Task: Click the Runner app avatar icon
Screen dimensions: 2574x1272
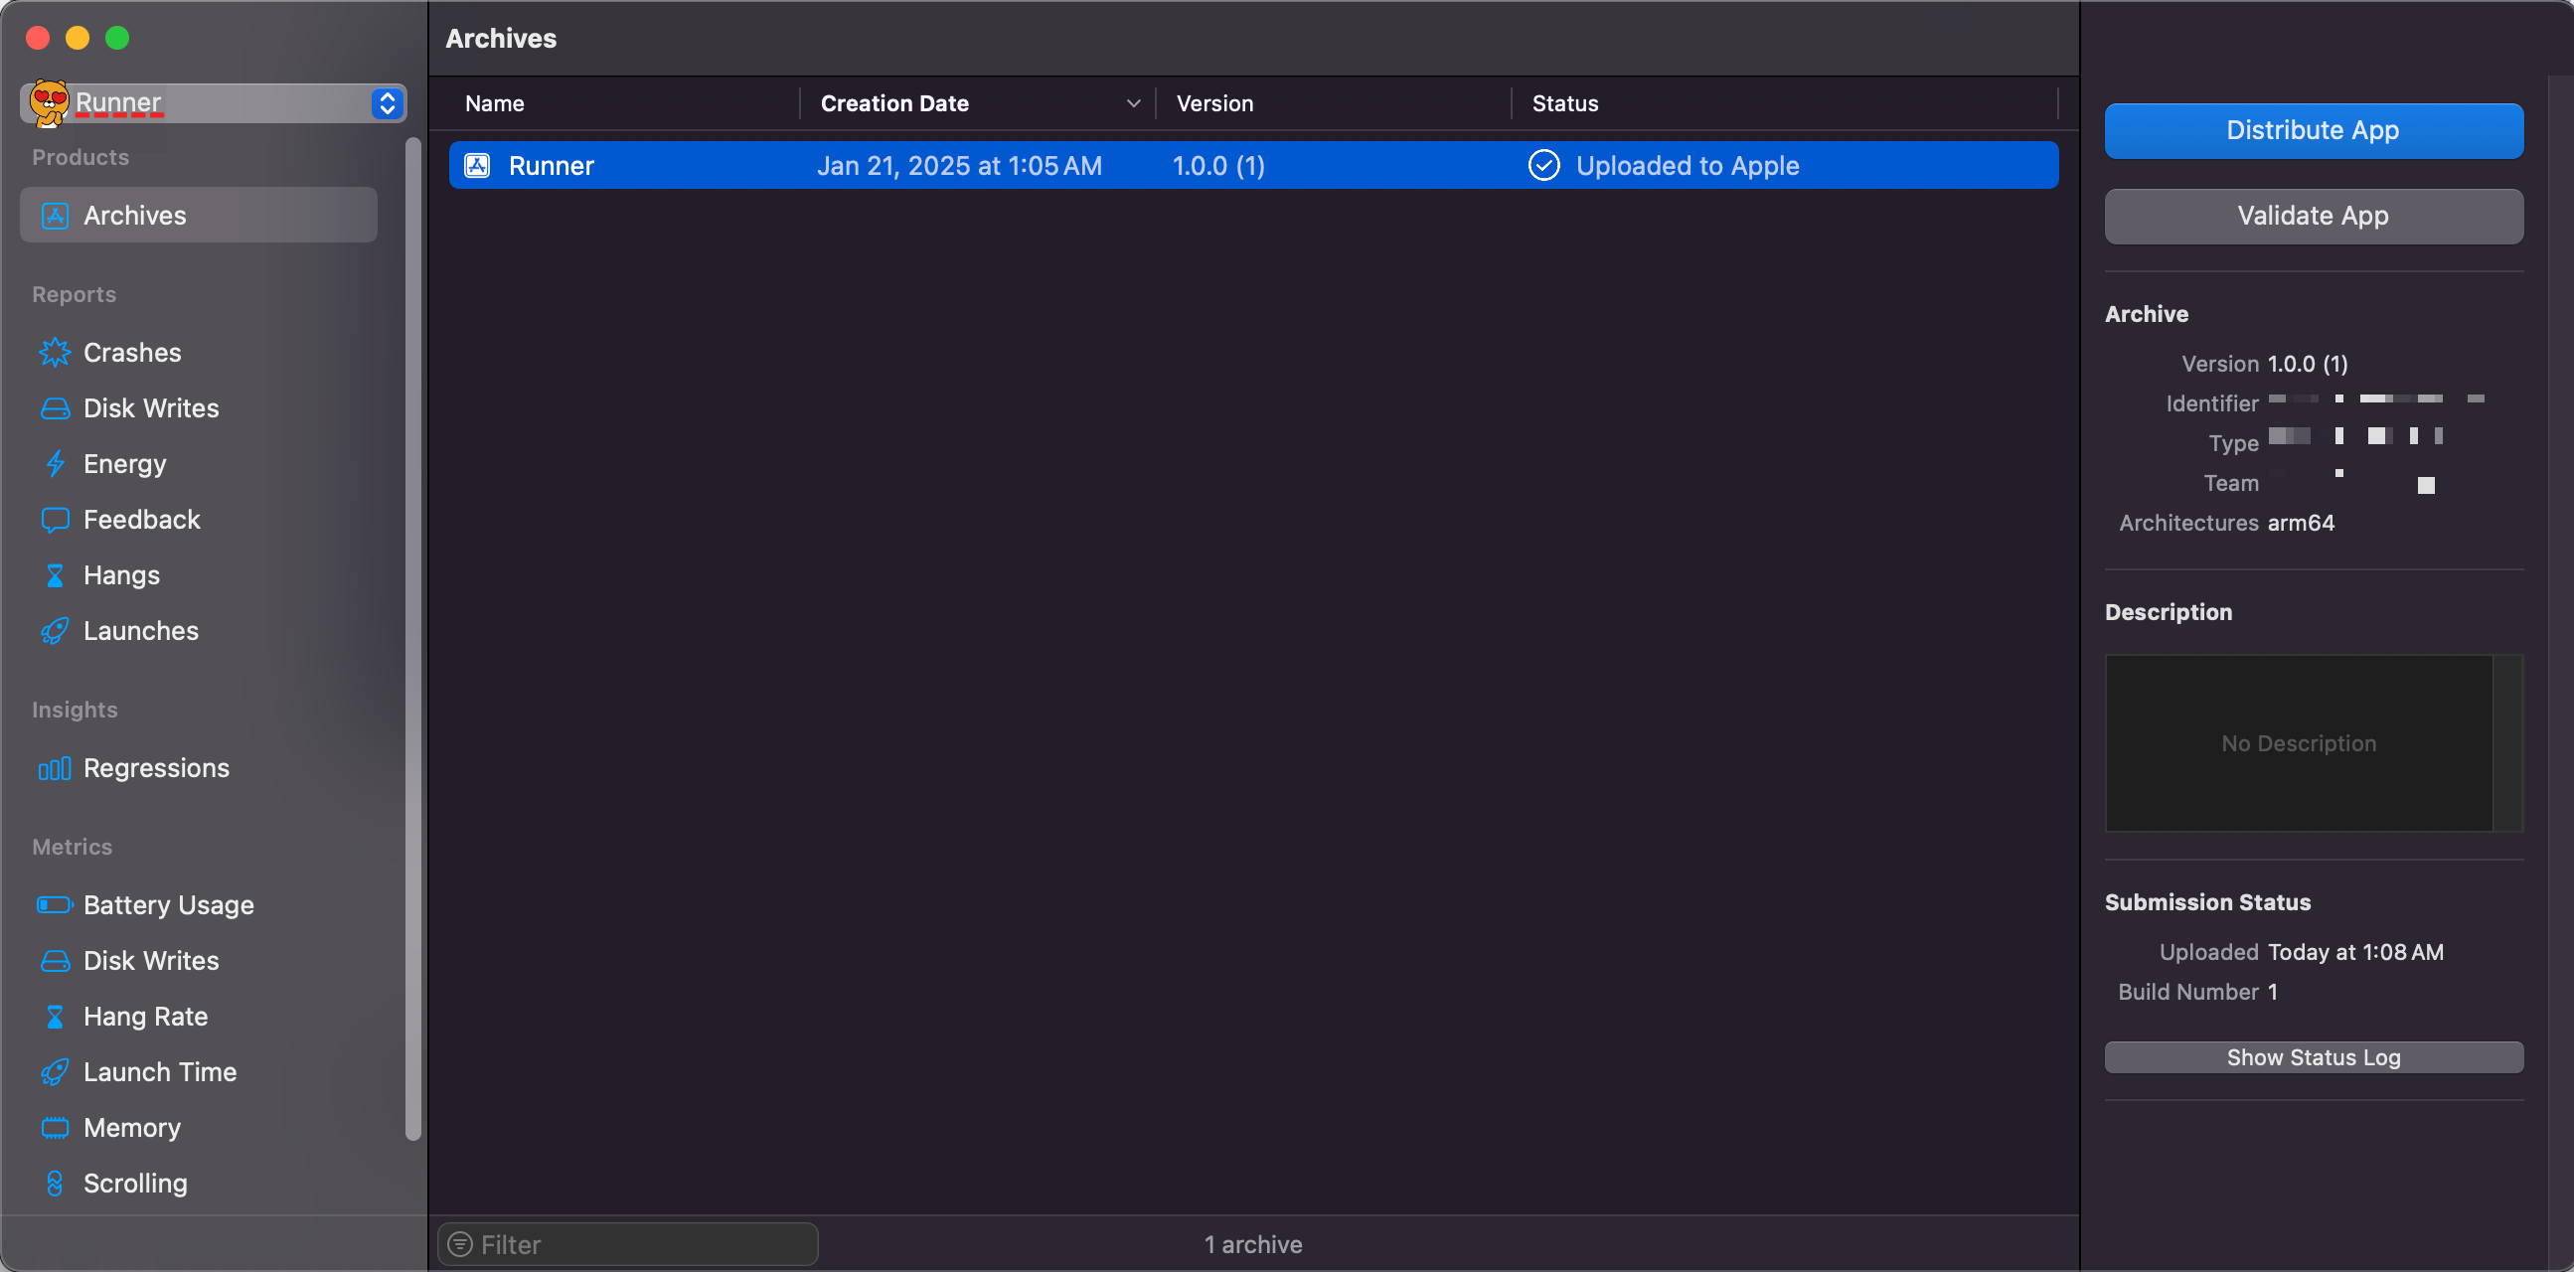Action: click(x=48, y=103)
